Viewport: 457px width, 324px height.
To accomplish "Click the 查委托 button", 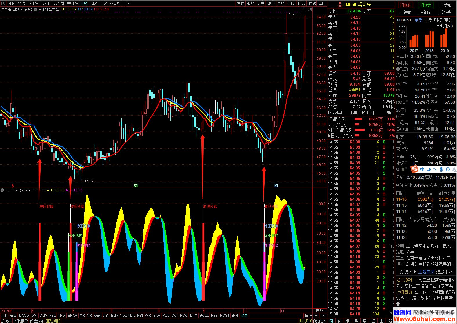I will point(445,5).
